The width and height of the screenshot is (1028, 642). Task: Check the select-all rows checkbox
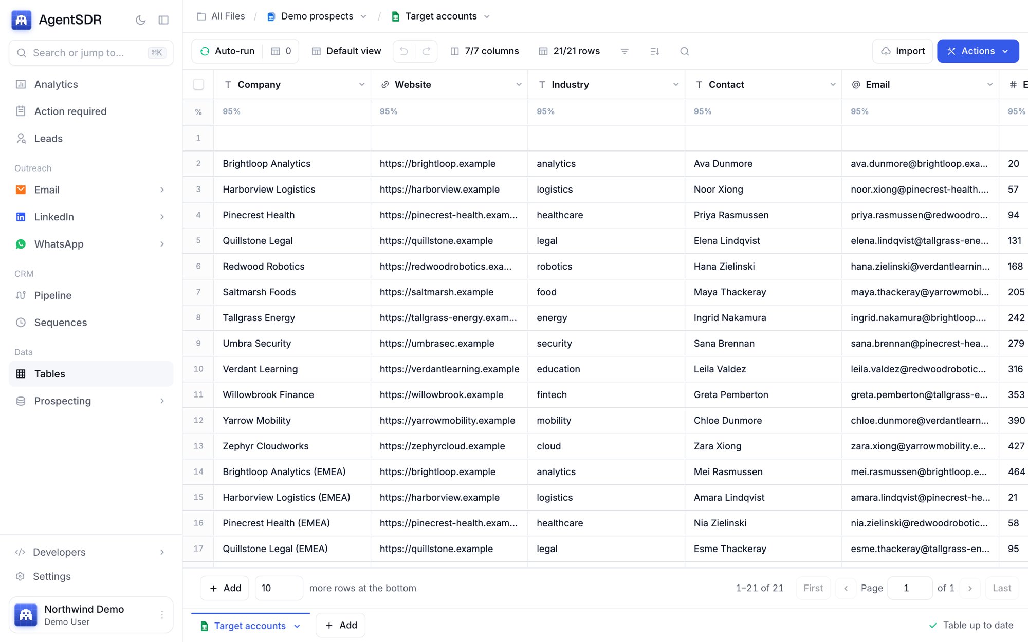click(x=198, y=84)
